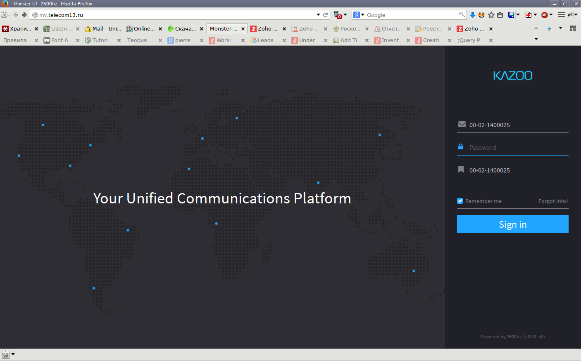This screenshot has width=581, height=361.
Task: Click the tab rows scroll-up arrow
Action: (536, 28)
